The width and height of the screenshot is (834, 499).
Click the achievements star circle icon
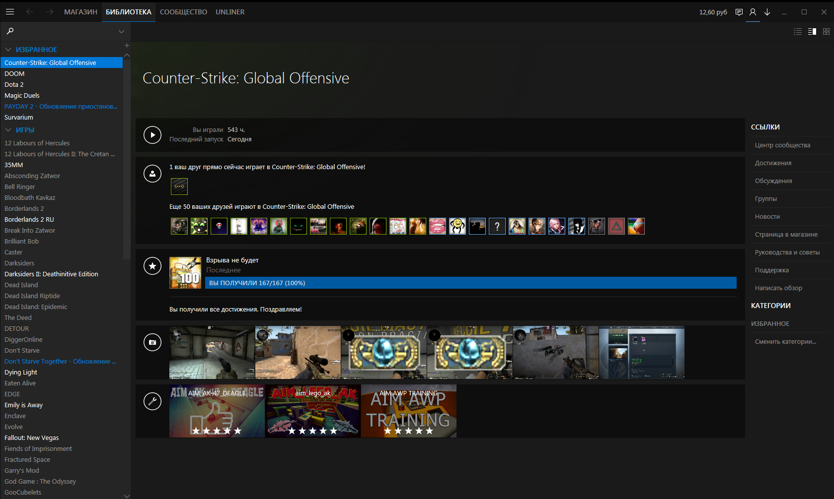[152, 266]
